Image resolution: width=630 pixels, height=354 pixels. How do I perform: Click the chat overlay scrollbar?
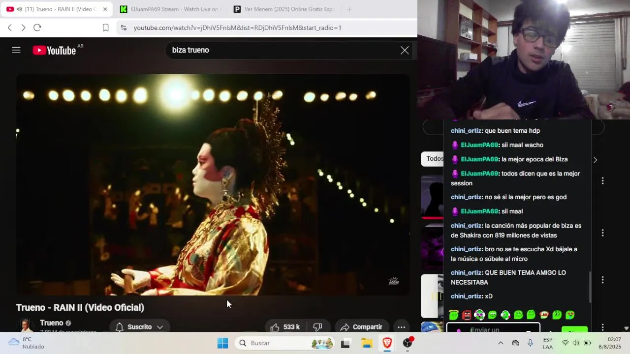point(590,287)
